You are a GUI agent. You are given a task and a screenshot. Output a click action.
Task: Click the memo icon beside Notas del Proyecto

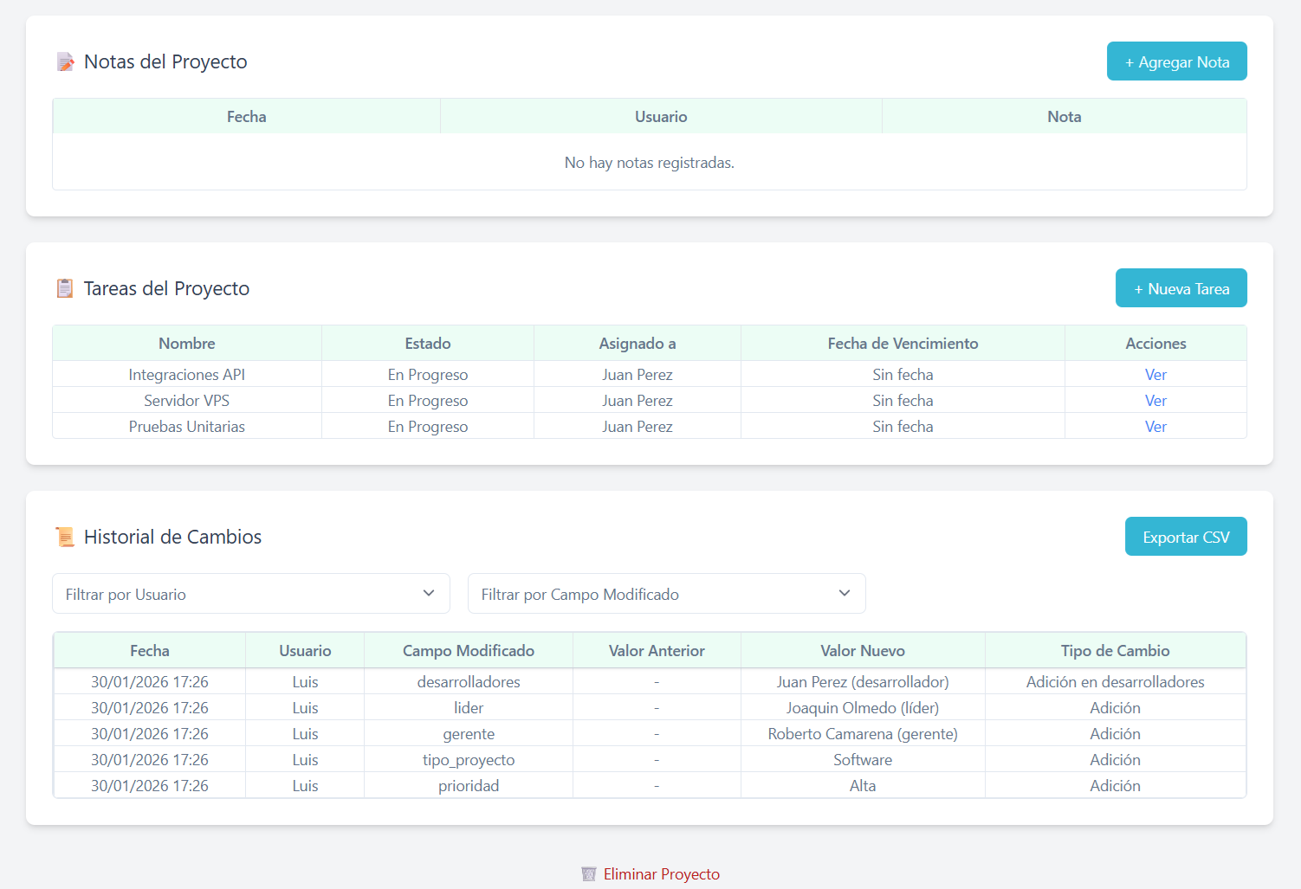[65, 62]
